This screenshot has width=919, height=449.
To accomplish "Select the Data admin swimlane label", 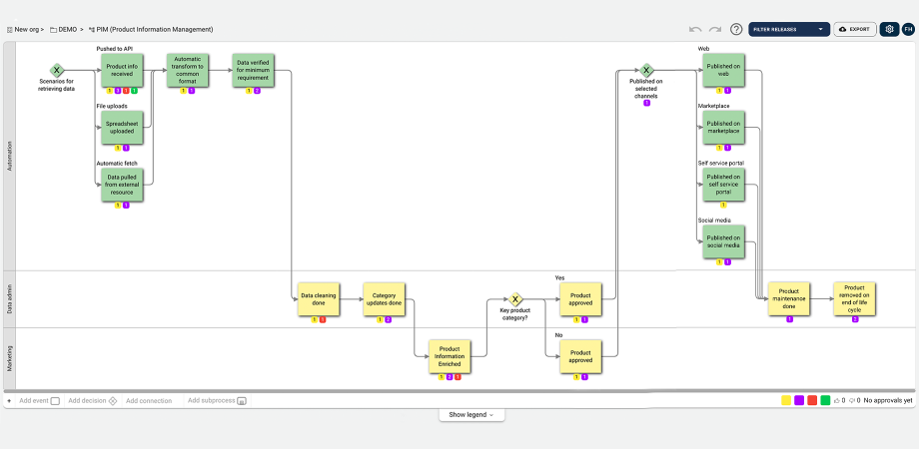I will [x=9, y=299].
